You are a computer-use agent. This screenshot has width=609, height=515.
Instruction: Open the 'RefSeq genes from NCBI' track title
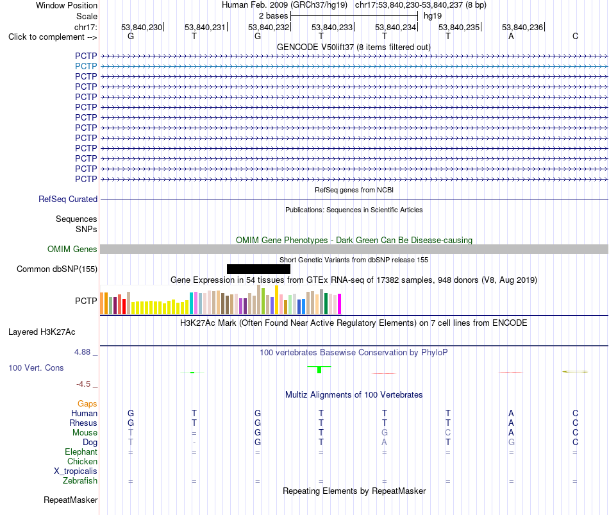(354, 190)
